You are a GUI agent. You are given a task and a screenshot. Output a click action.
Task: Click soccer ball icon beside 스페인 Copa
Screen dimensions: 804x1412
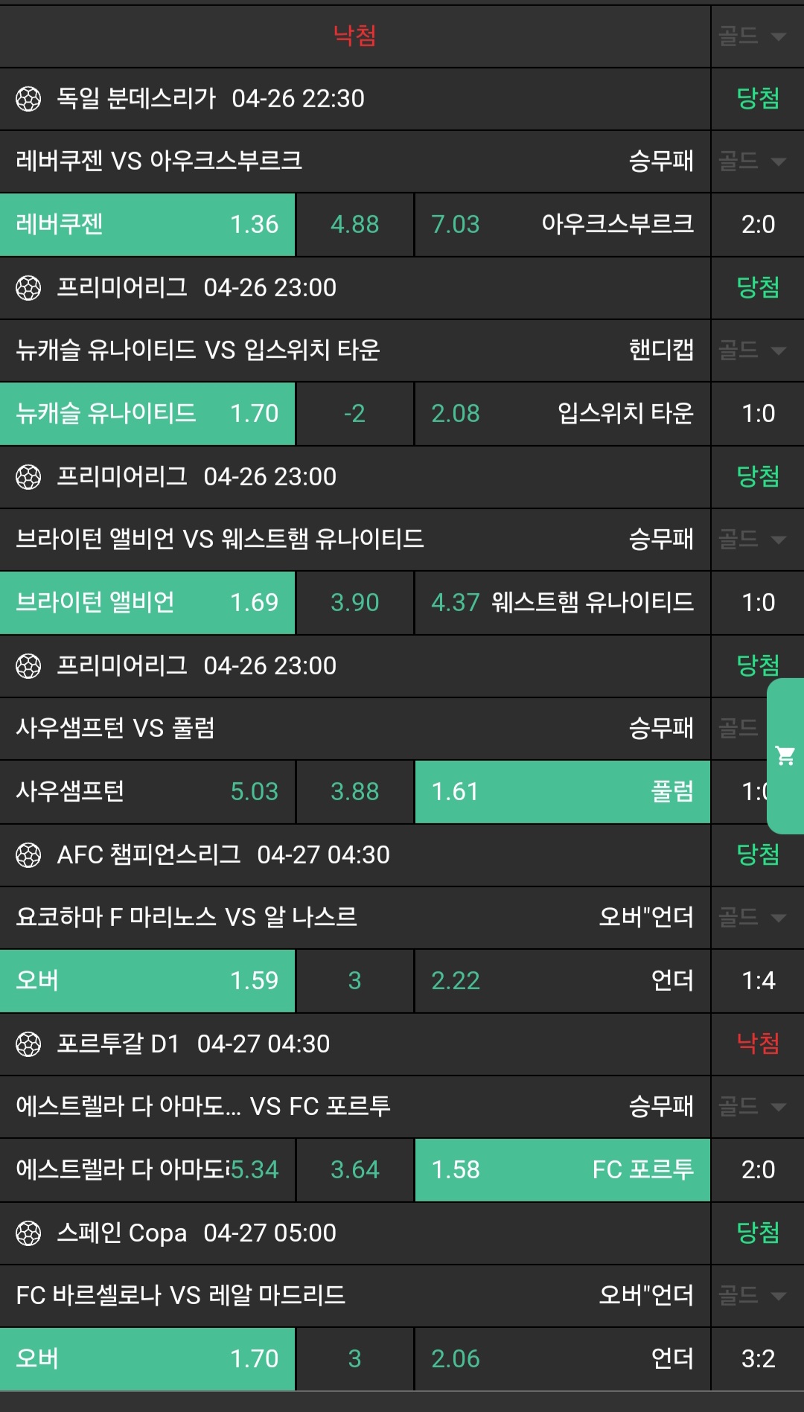(x=28, y=1233)
